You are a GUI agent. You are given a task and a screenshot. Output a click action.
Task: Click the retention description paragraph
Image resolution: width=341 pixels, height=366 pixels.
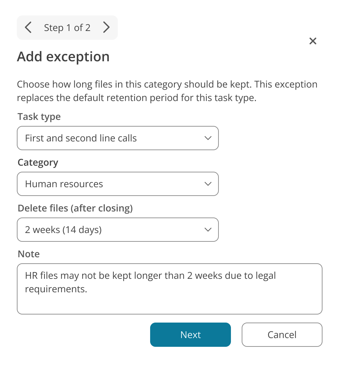(167, 91)
